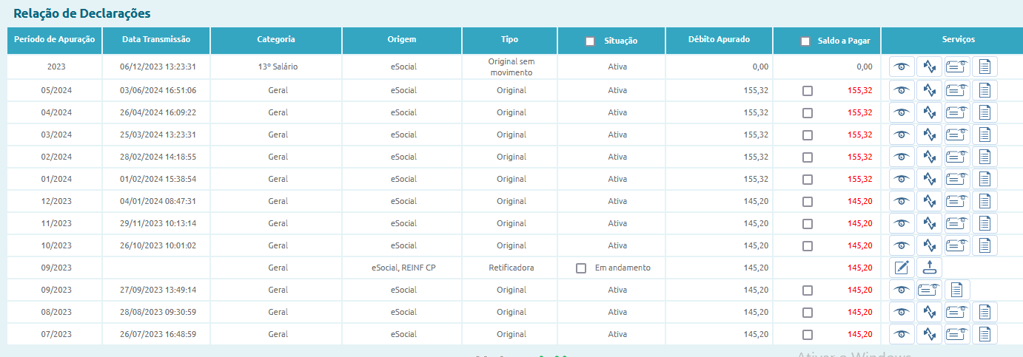Select the Saldo a Pagar checkbox for 05/2024

pyautogui.click(x=808, y=90)
